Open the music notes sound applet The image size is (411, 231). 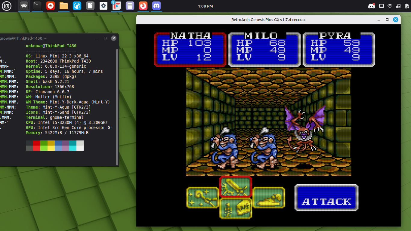point(398,6)
